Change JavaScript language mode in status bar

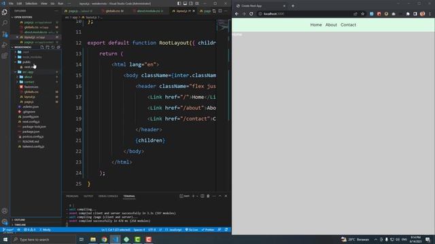point(175,230)
